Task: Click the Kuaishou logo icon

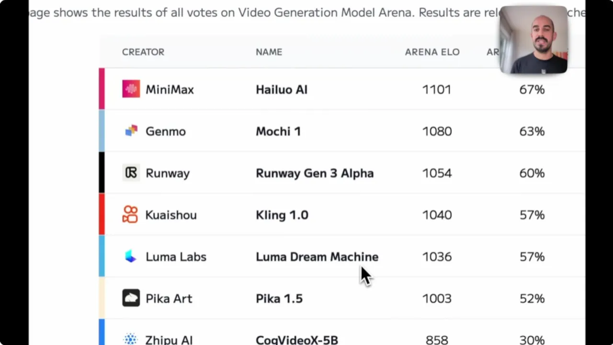Action: coord(130,215)
